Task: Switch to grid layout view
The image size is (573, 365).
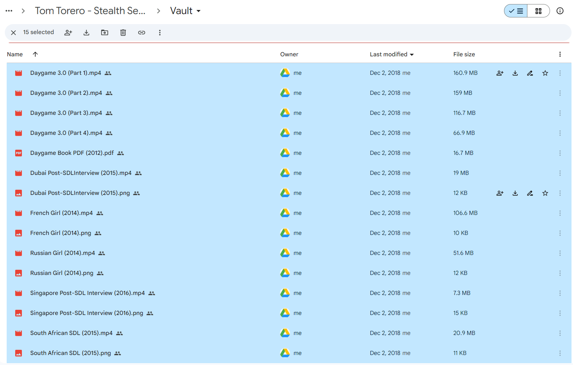Action: click(x=539, y=11)
